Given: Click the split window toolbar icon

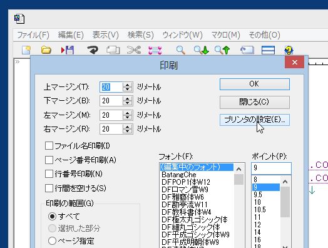Looking at the screenshot, I should pos(268,50).
